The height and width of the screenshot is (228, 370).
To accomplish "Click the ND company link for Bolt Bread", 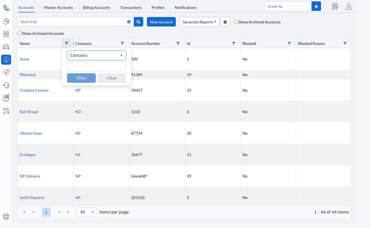I will coord(78,112).
